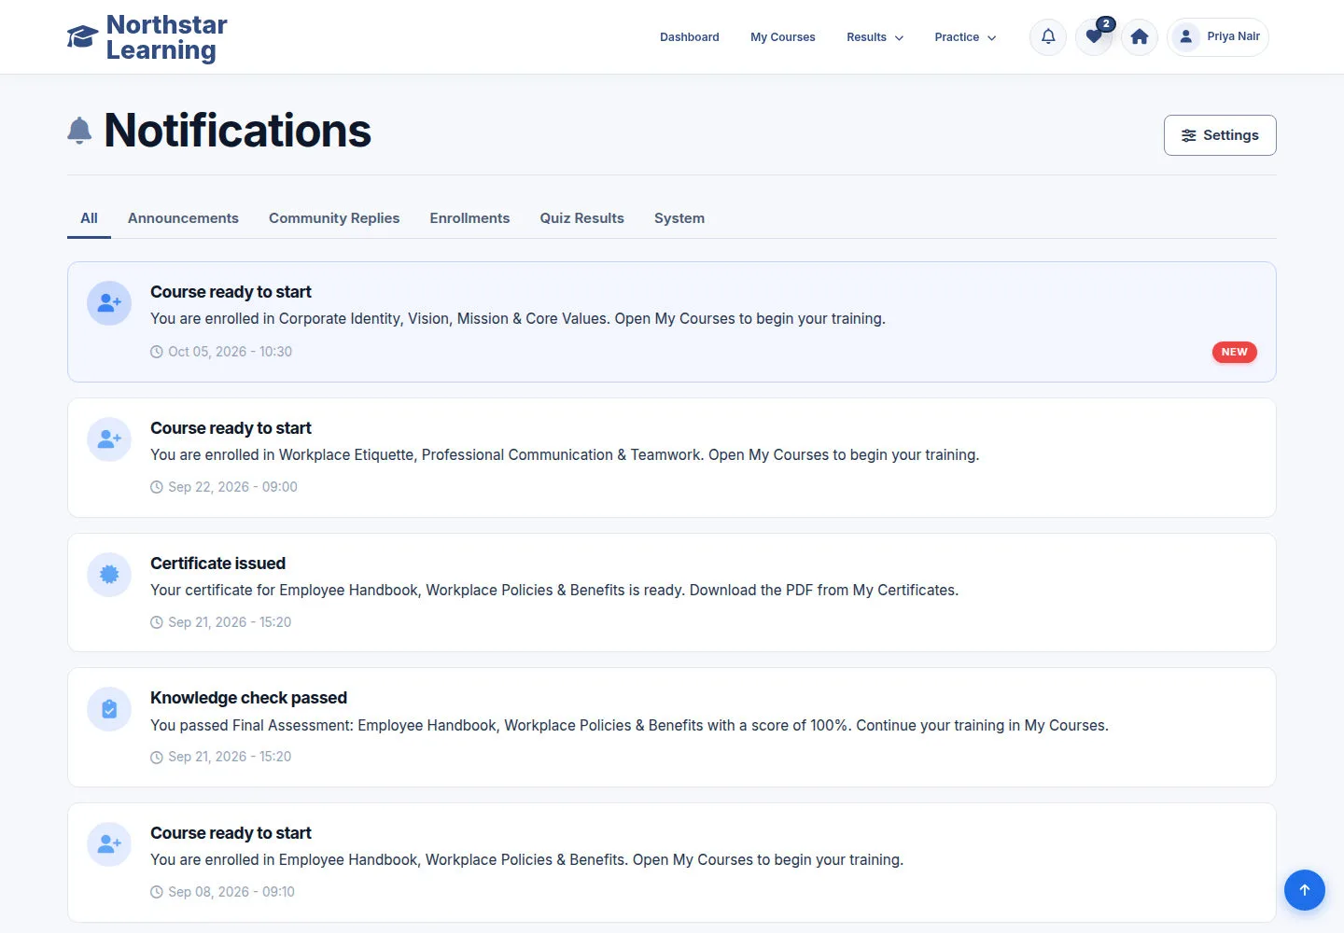Screen dimensions: 1344x933
Task: Open the Priya Nair profile menu
Action: (1218, 37)
